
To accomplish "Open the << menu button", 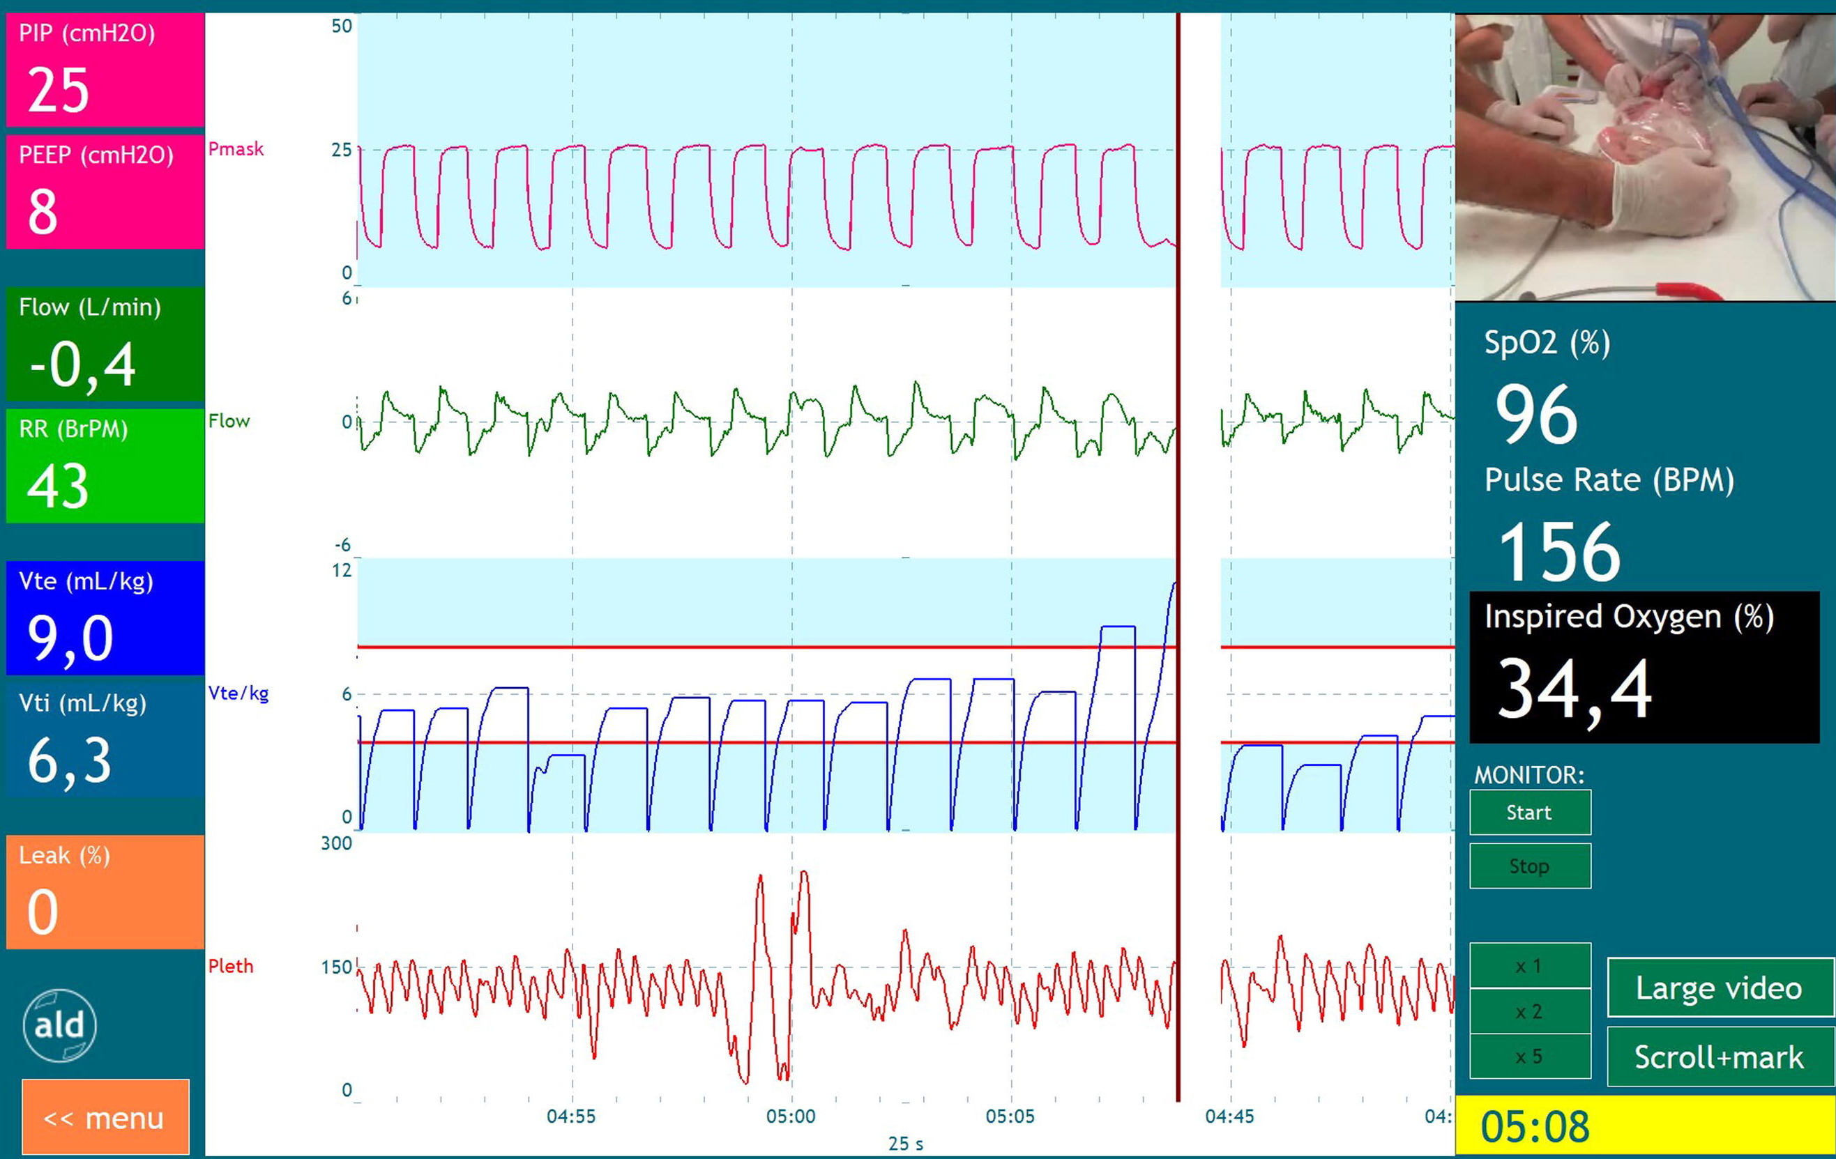I will click(105, 1117).
